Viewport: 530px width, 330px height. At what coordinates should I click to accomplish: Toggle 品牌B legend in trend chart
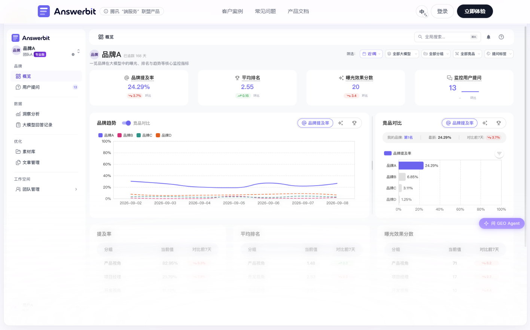(125, 135)
